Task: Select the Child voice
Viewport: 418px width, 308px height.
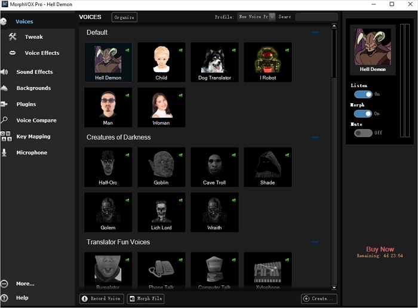Action: tap(161, 62)
